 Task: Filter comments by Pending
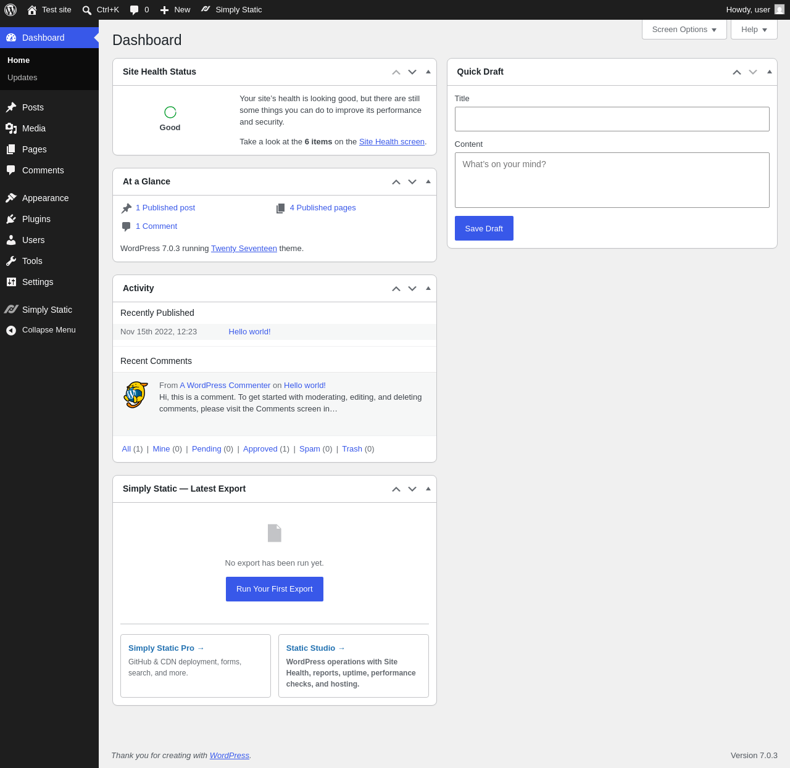pos(207,449)
